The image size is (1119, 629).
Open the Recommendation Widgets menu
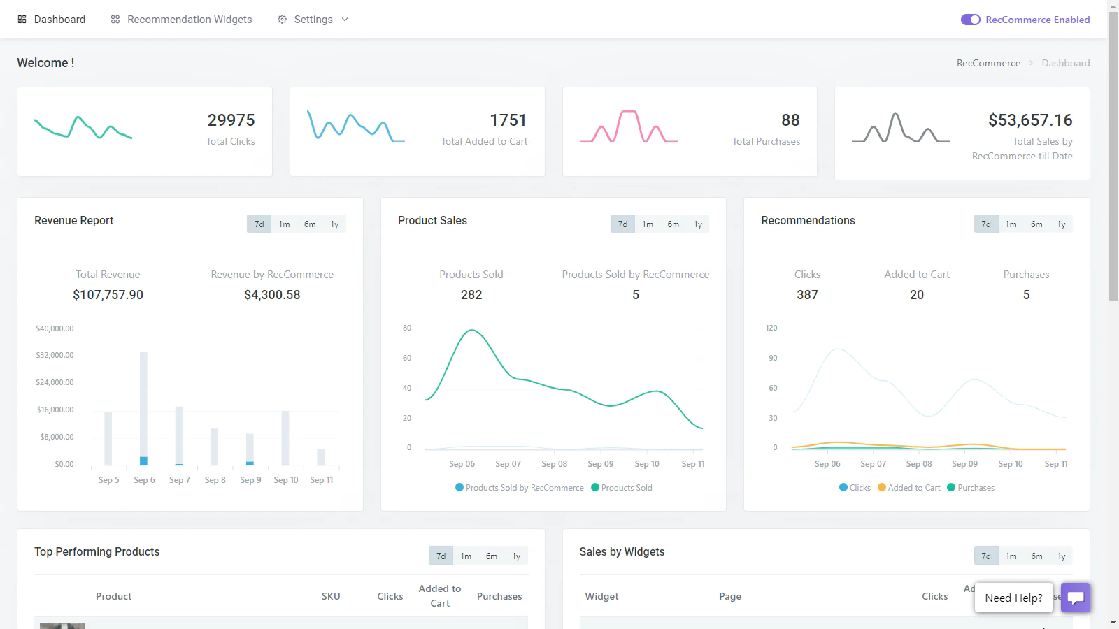pos(190,20)
